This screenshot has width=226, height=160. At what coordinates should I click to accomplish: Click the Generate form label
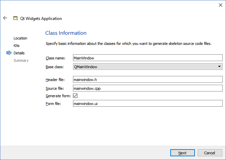57,96
